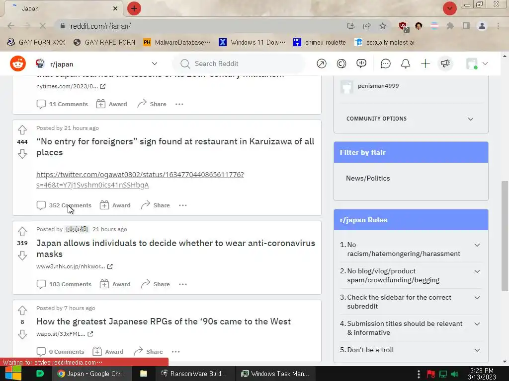The width and height of the screenshot is (509, 381).
Task: Click the address bar showing reddit.com/r/japan/
Action: point(201,26)
